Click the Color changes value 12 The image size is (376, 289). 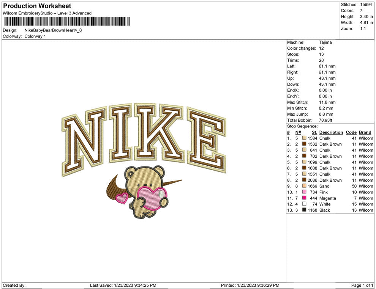(x=321, y=48)
